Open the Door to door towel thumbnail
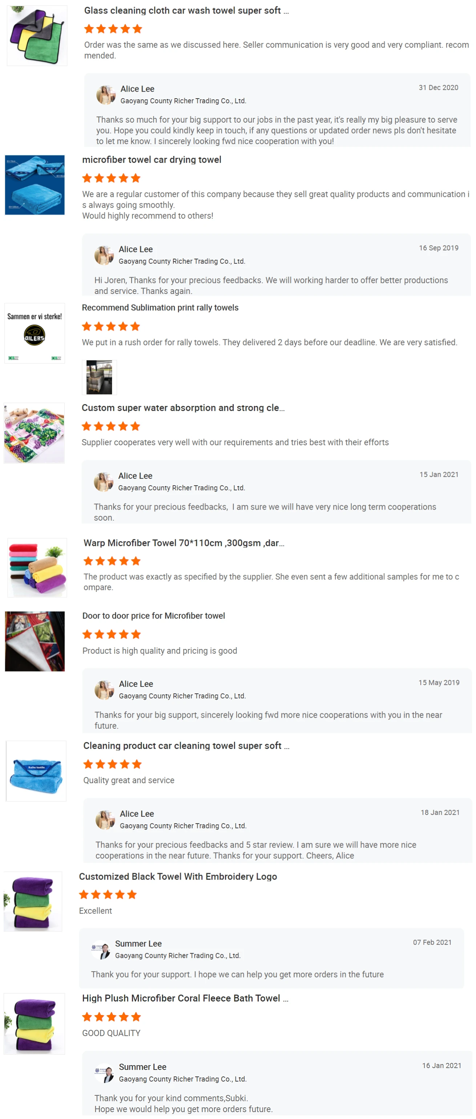Viewport: 476px width, 1119px height. point(35,641)
